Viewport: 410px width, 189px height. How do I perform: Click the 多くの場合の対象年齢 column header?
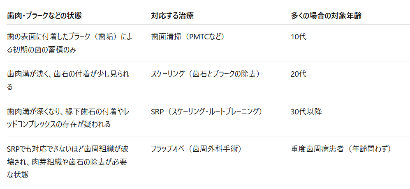[326, 16]
